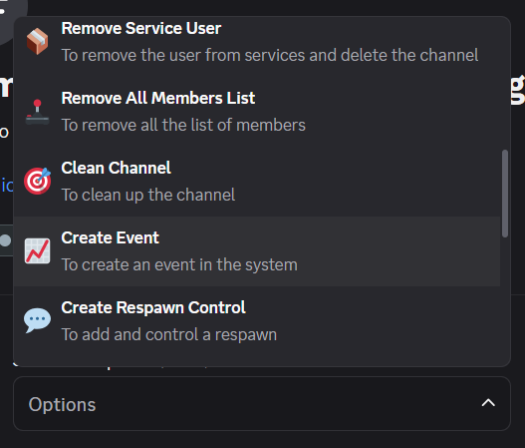Screen dimensions: 525x448
Task: Pick the Clean Channel option
Action: pos(257,182)
